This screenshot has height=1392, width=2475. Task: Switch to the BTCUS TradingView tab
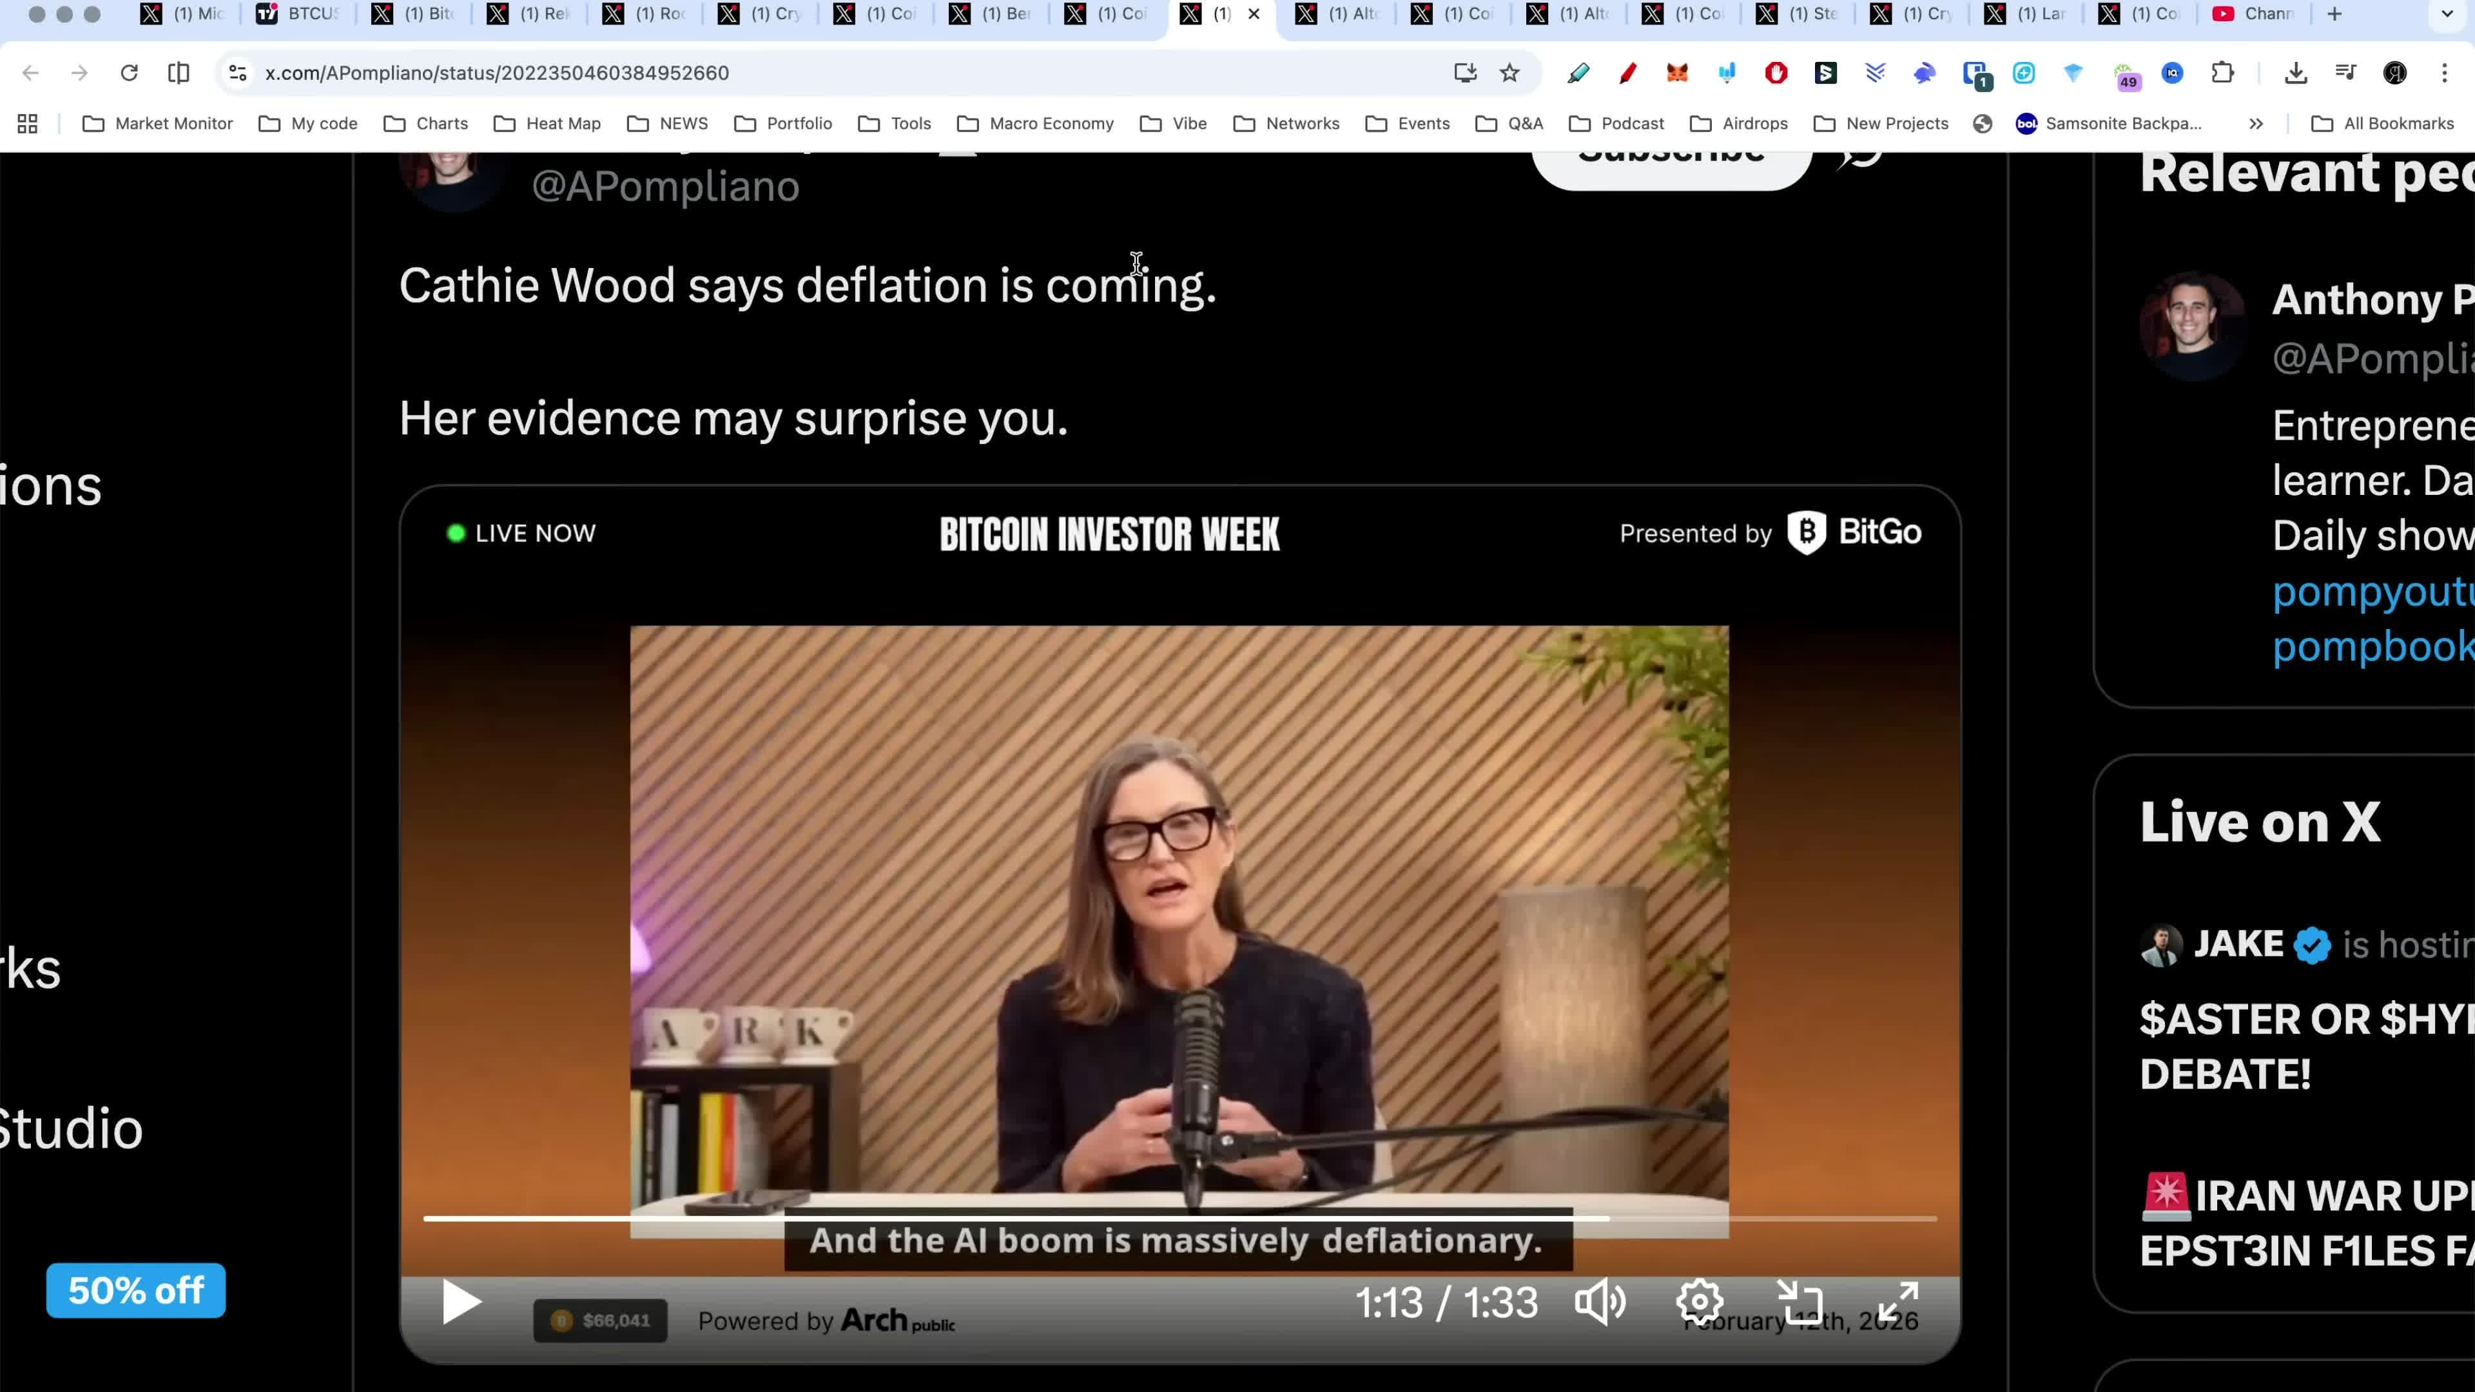click(x=298, y=14)
